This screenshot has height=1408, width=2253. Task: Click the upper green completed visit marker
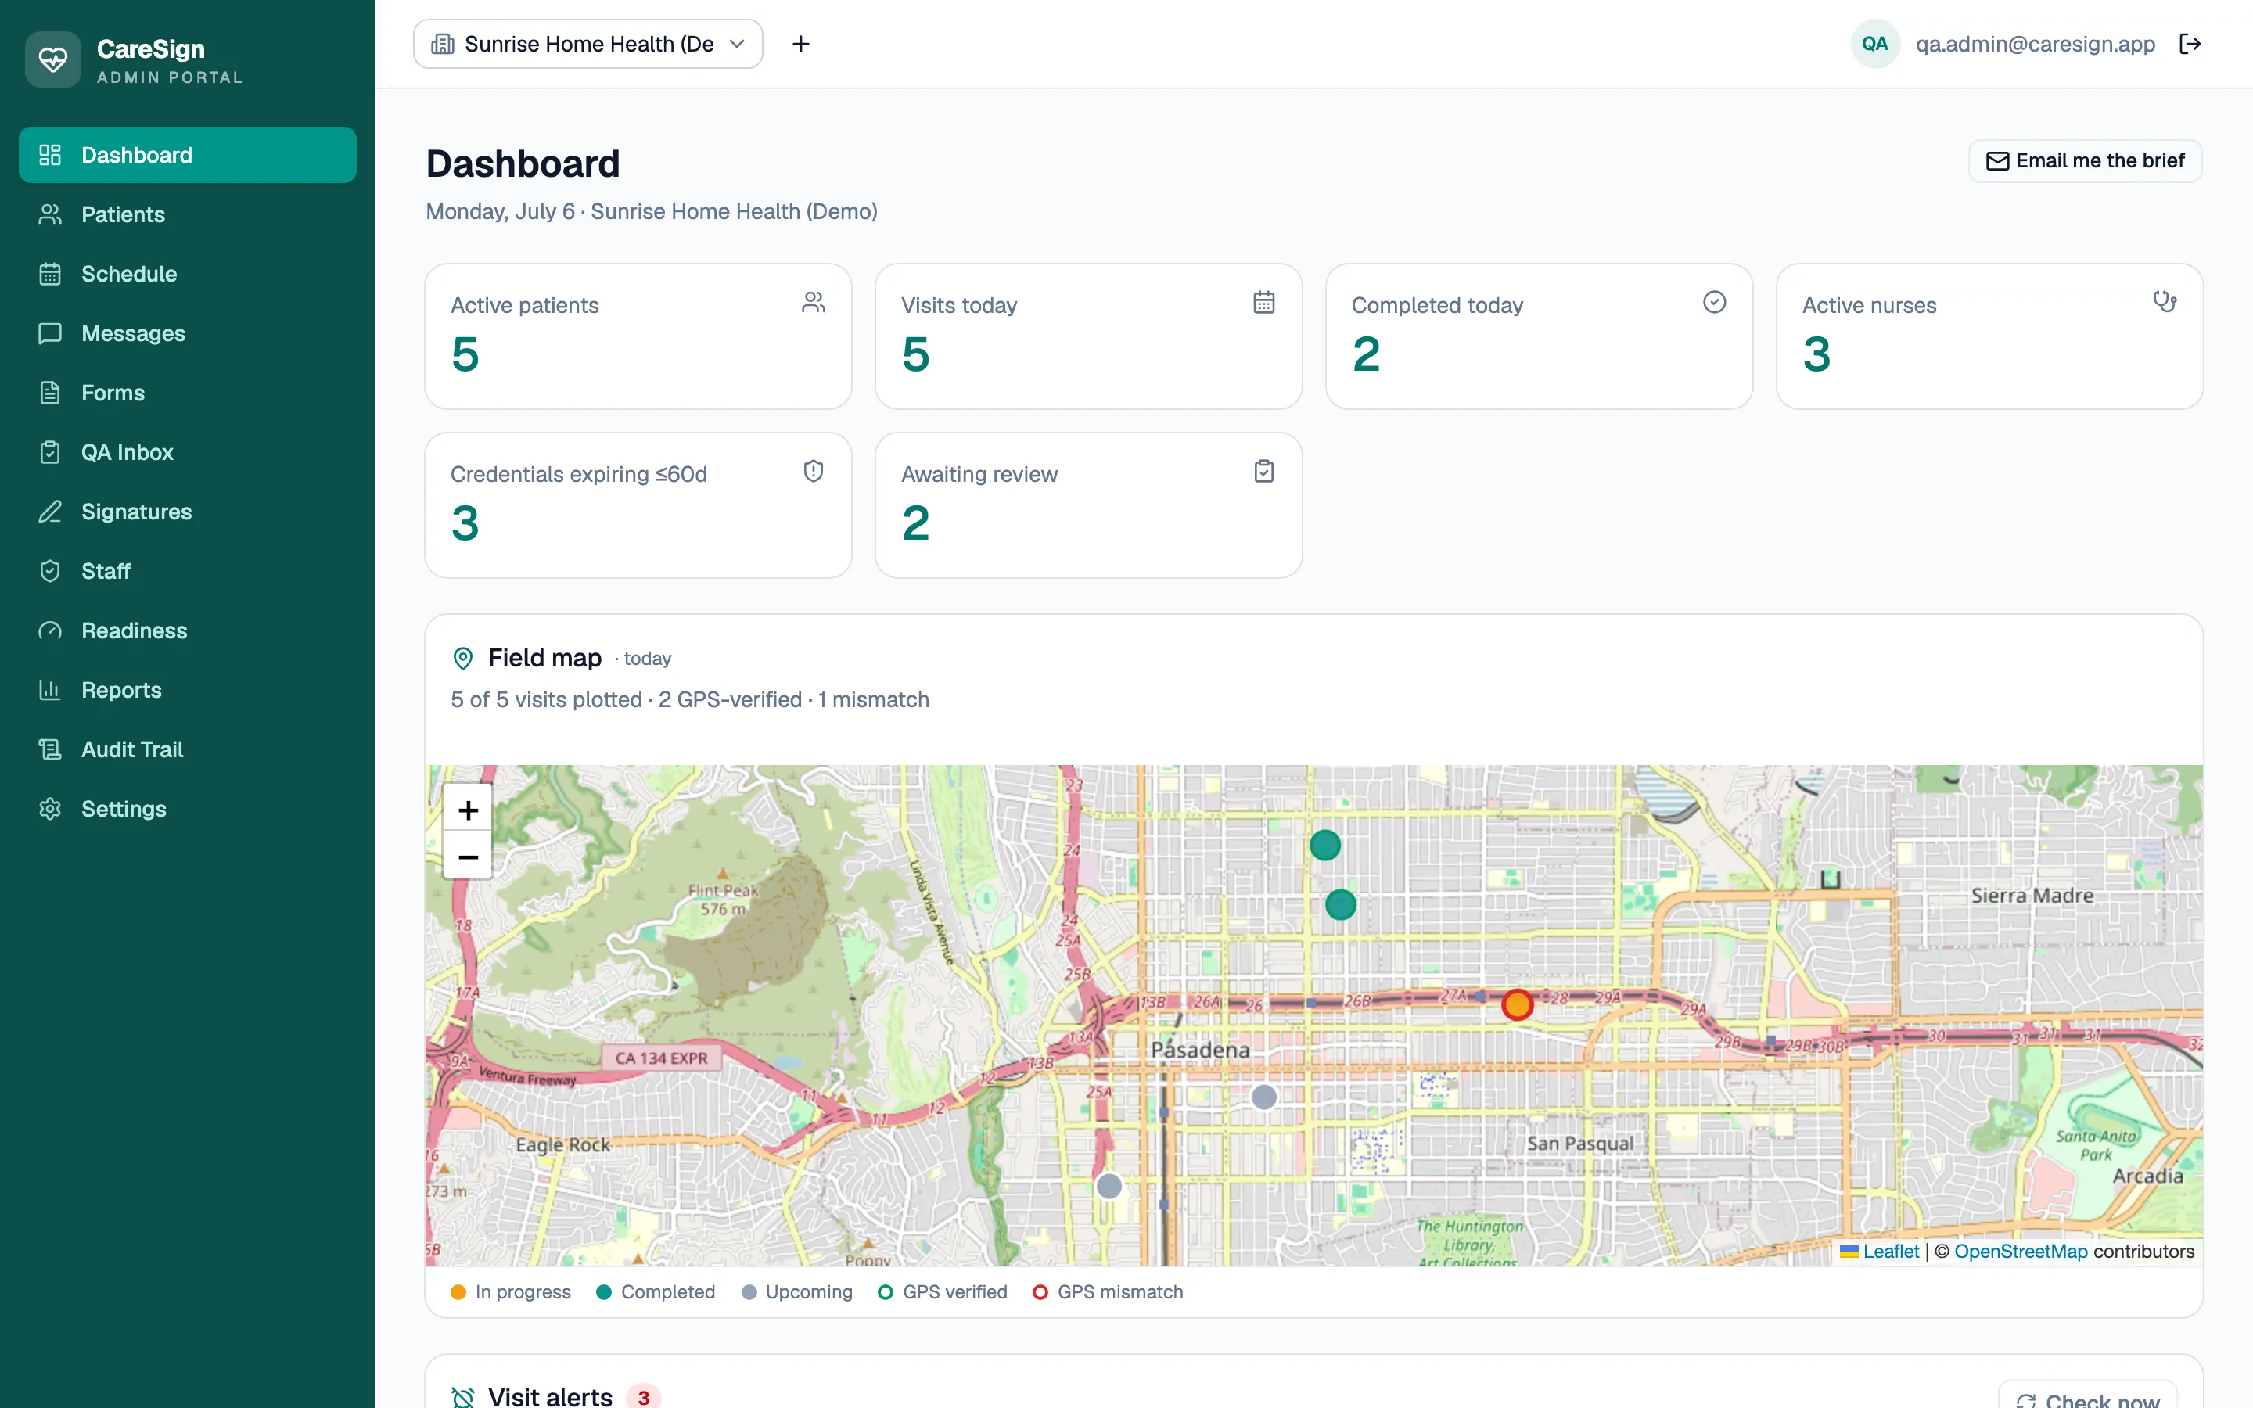tap(1324, 846)
